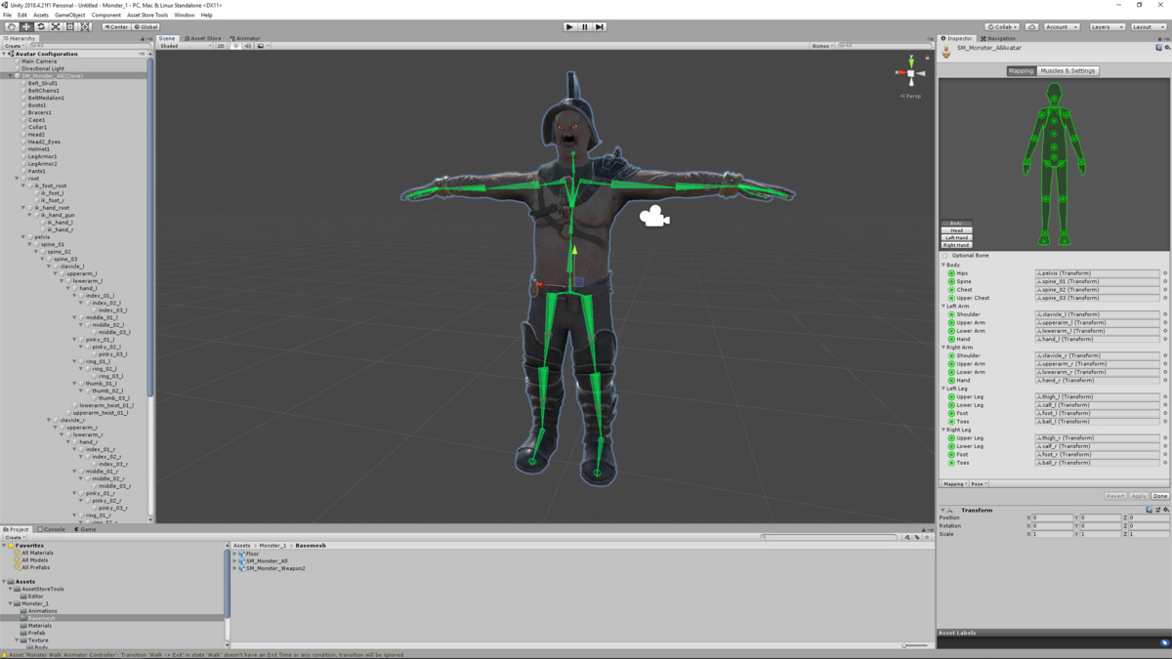
Task: Click the Step frame button
Action: pos(600,26)
